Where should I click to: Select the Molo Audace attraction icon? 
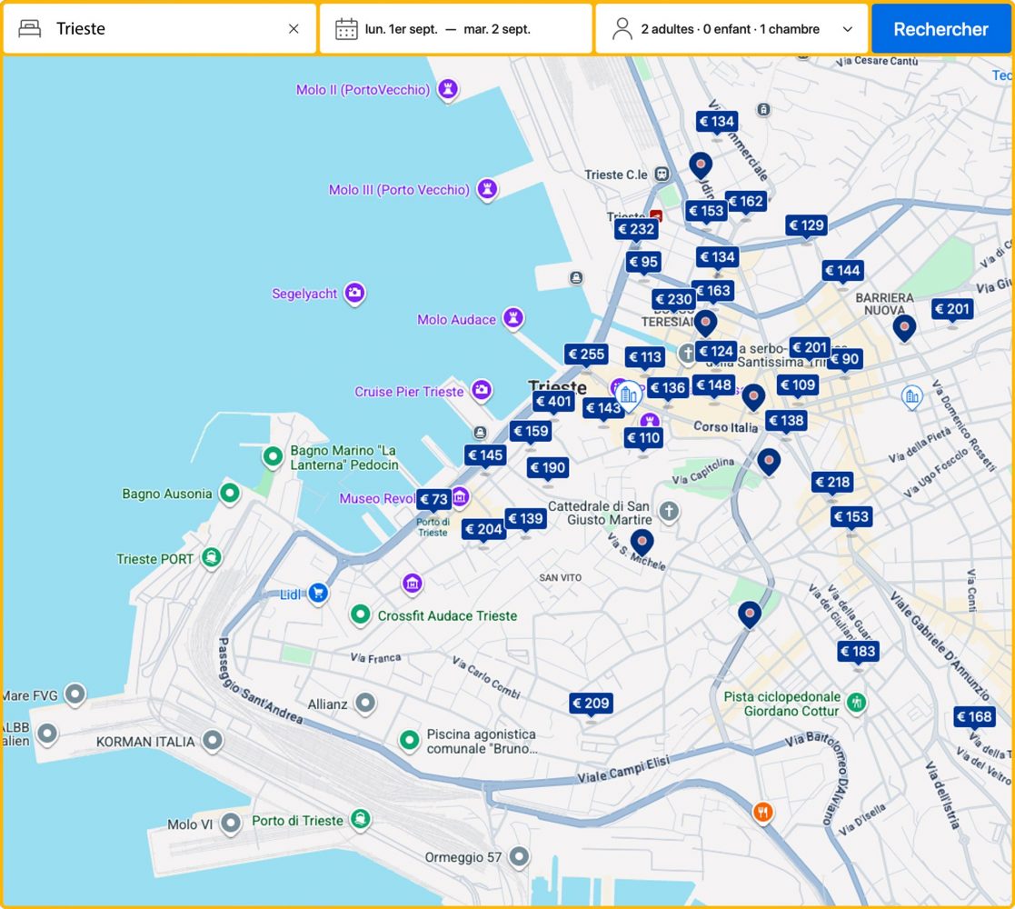pos(513,319)
